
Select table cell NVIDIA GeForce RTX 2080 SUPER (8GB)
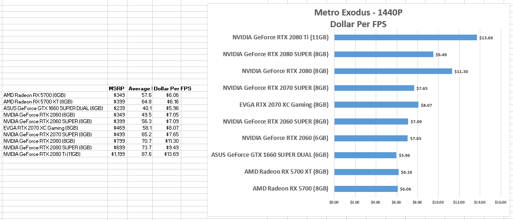(55, 147)
